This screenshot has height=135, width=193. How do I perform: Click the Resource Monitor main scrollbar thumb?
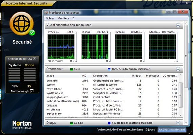click(186, 56)
